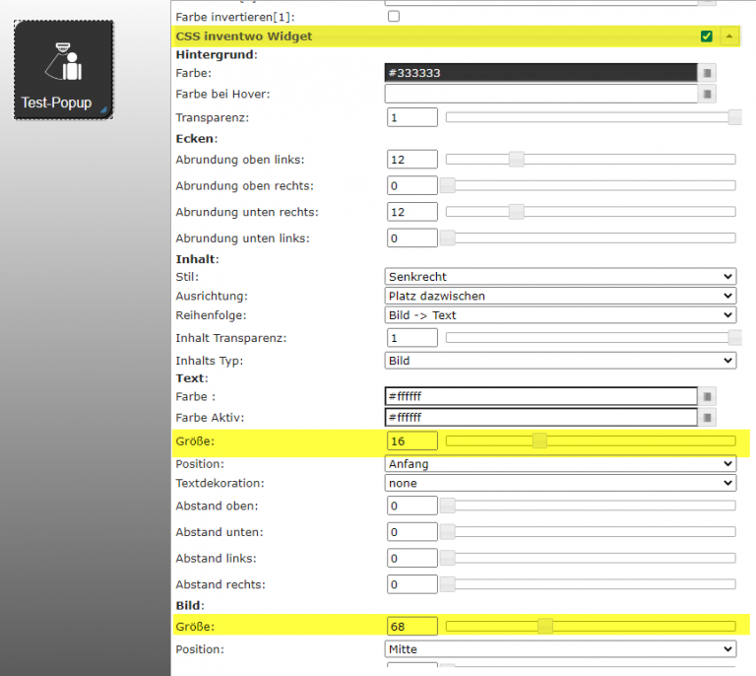Open color picker for Hintergrund Farbe
This screenshot has width=756, height=676.
[707, 72]
